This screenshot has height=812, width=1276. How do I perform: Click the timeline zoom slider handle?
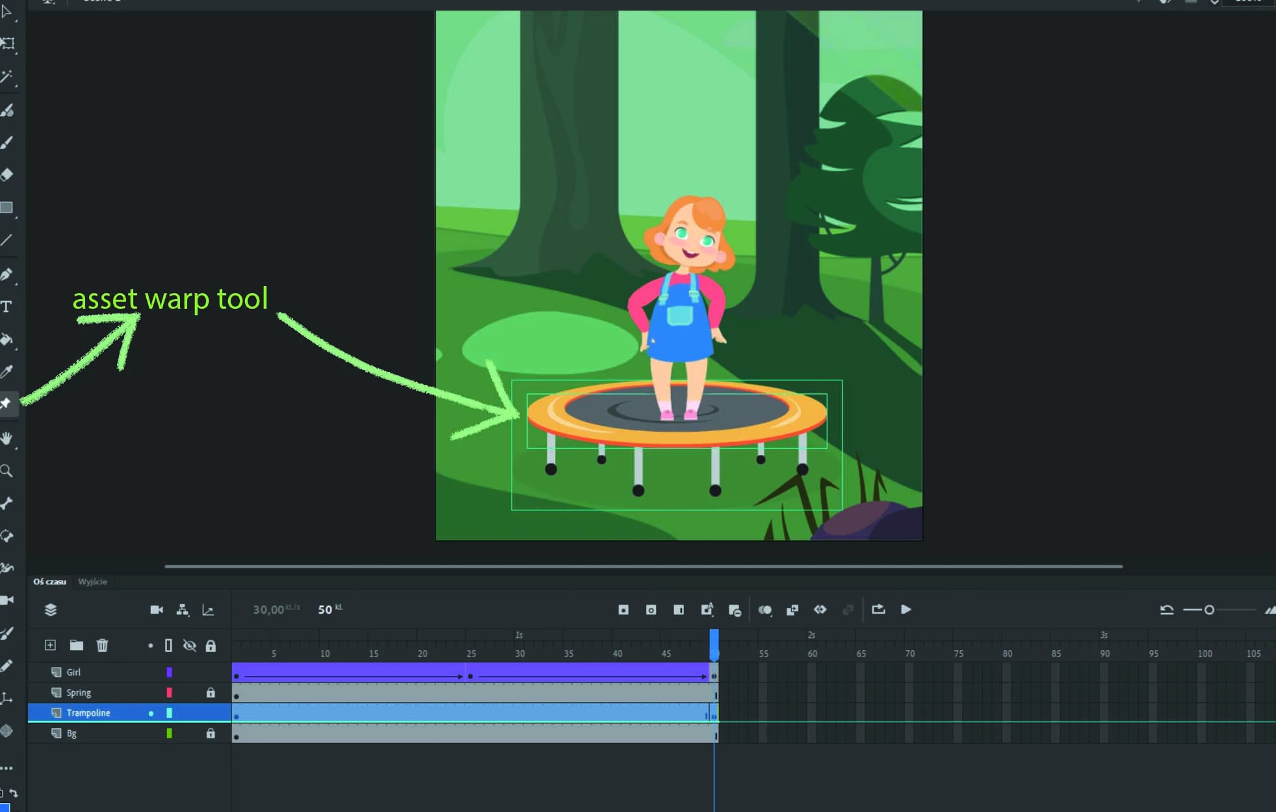[1209, 610]
